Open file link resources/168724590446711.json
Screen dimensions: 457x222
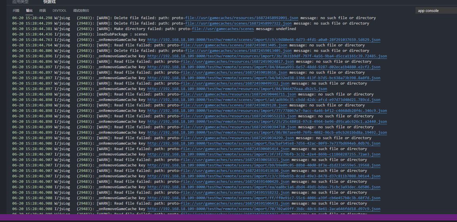point(239,94)
